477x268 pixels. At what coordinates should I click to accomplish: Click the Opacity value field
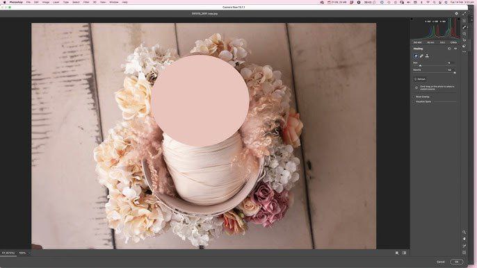tap(451, 70)
